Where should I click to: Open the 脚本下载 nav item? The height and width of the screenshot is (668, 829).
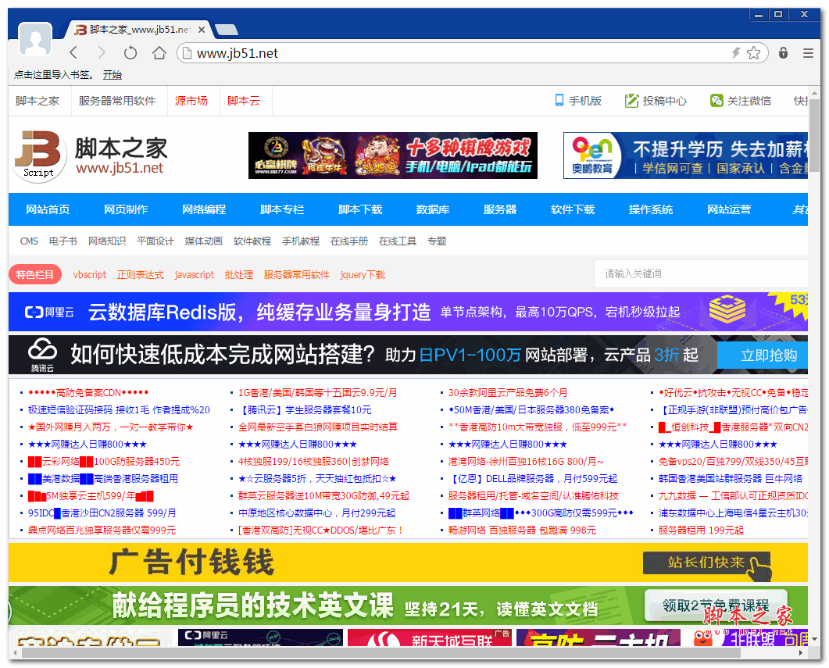(x=360, y=209)
